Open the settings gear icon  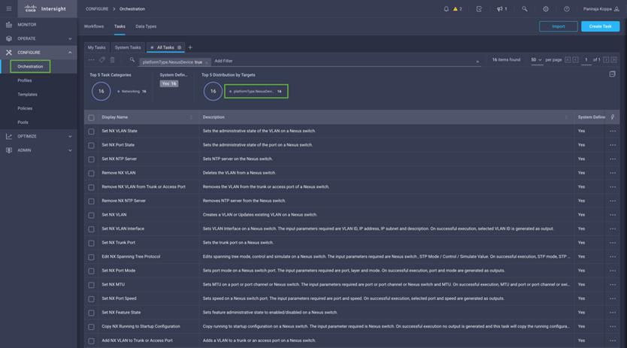tap(545, 9)
